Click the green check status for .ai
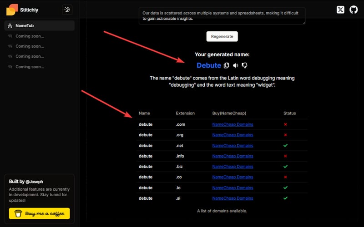This screenshot has width=364, height=227. pos(285,198)
